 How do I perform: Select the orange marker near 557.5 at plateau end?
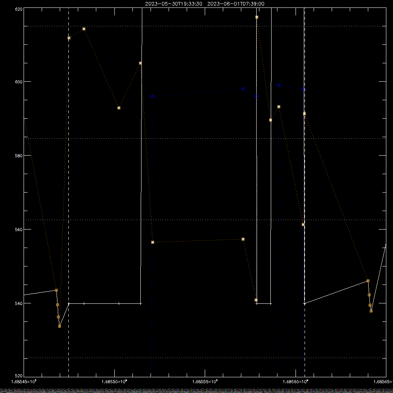click(243, 239)
